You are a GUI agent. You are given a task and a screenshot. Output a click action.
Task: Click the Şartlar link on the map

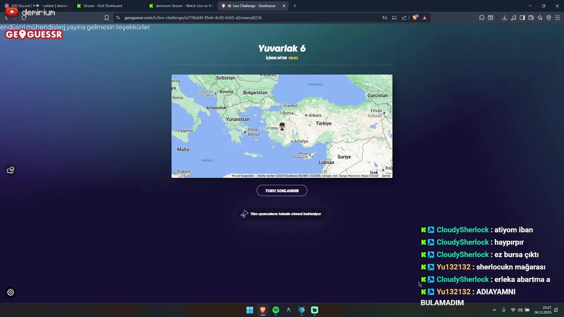[386, 176]
